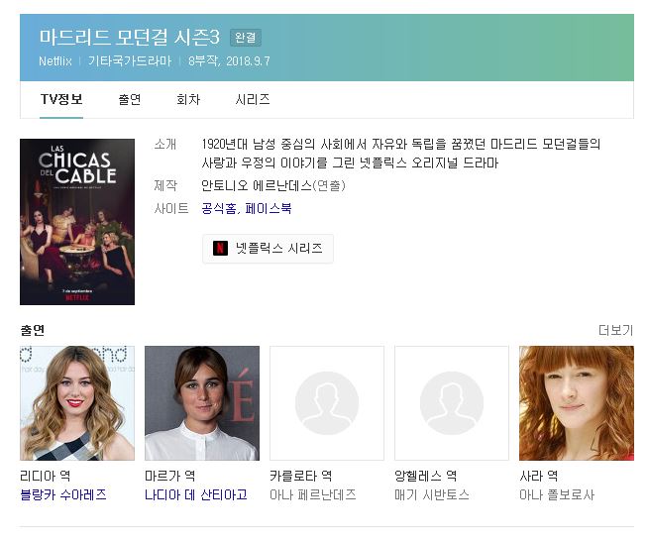Visit the 공식홈 official site link

pos(218,208)
